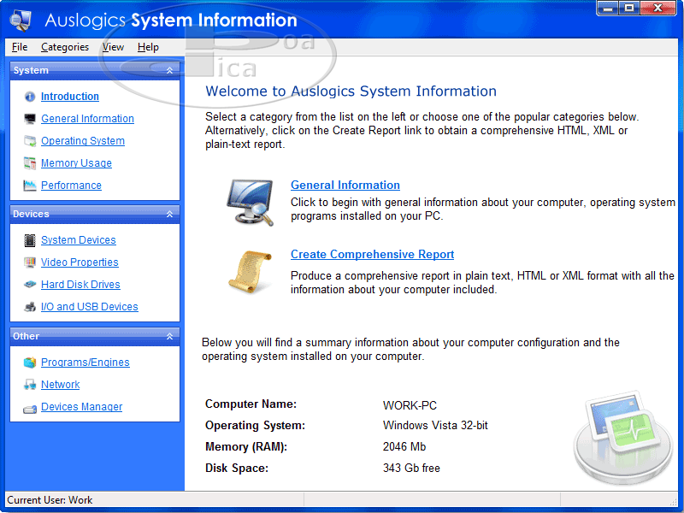684x513 pixels.
Task: Click the Hard Disk Drives icon
Action: [x=30, y=285]
